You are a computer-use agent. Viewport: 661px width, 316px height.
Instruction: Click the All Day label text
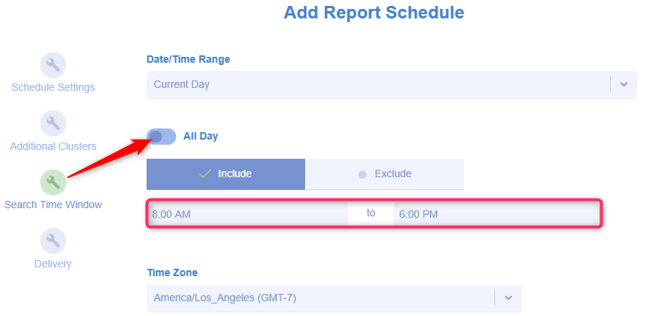coord(201,136)
